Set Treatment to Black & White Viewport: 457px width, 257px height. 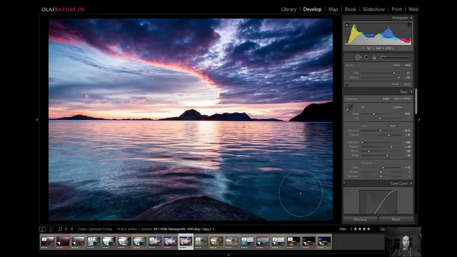pos(403,99)
